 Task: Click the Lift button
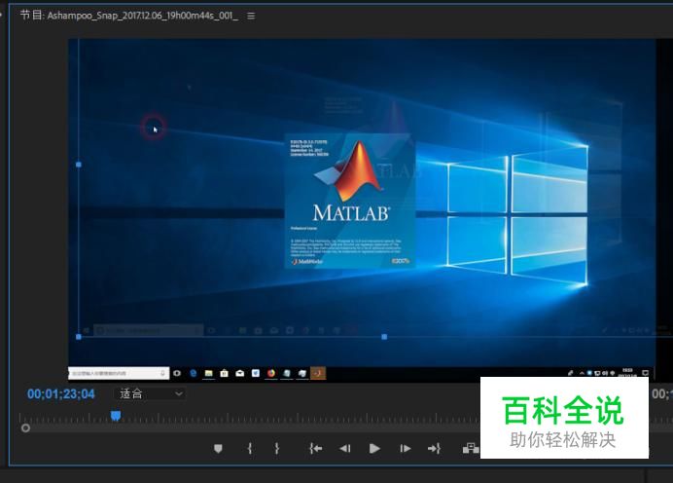point(471,449)
